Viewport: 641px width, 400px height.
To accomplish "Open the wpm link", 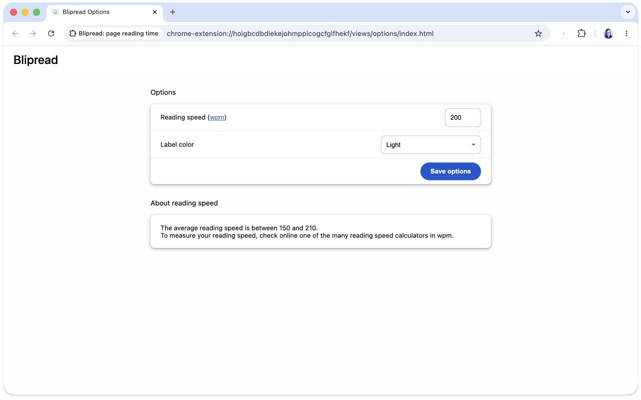I will tap(217, 117).
